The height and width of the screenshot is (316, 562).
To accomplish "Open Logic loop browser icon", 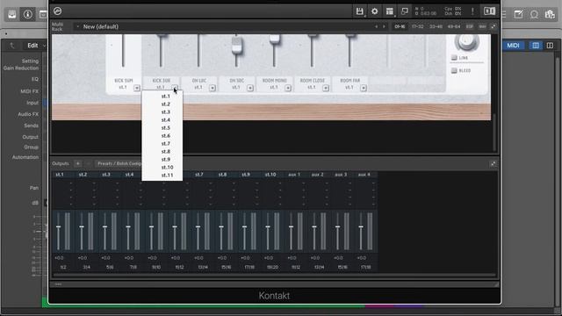I will point(534,14).
